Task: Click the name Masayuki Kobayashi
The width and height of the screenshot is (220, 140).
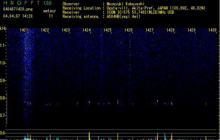Action: tap(126, 4)
